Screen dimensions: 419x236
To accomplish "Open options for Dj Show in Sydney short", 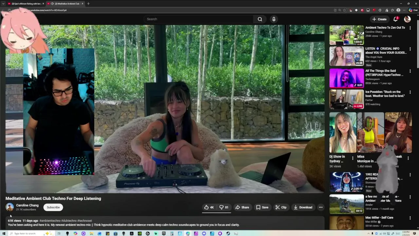I will (353, 158).
